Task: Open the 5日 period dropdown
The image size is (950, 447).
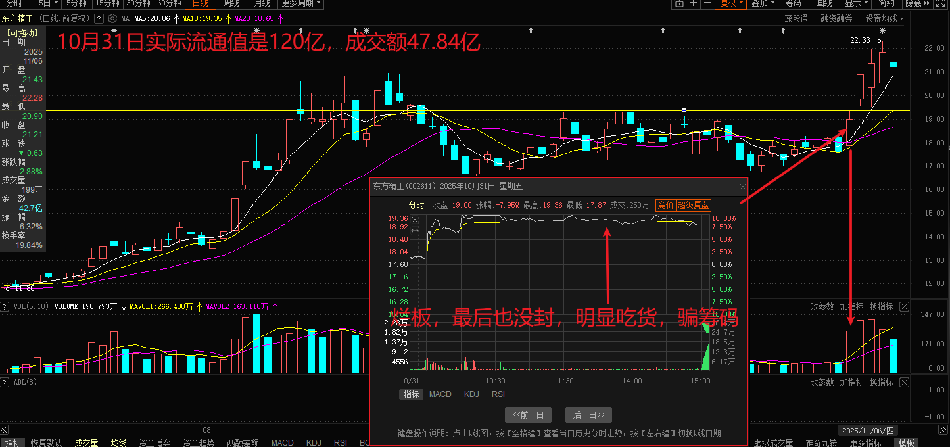Action: click(47, 3)
